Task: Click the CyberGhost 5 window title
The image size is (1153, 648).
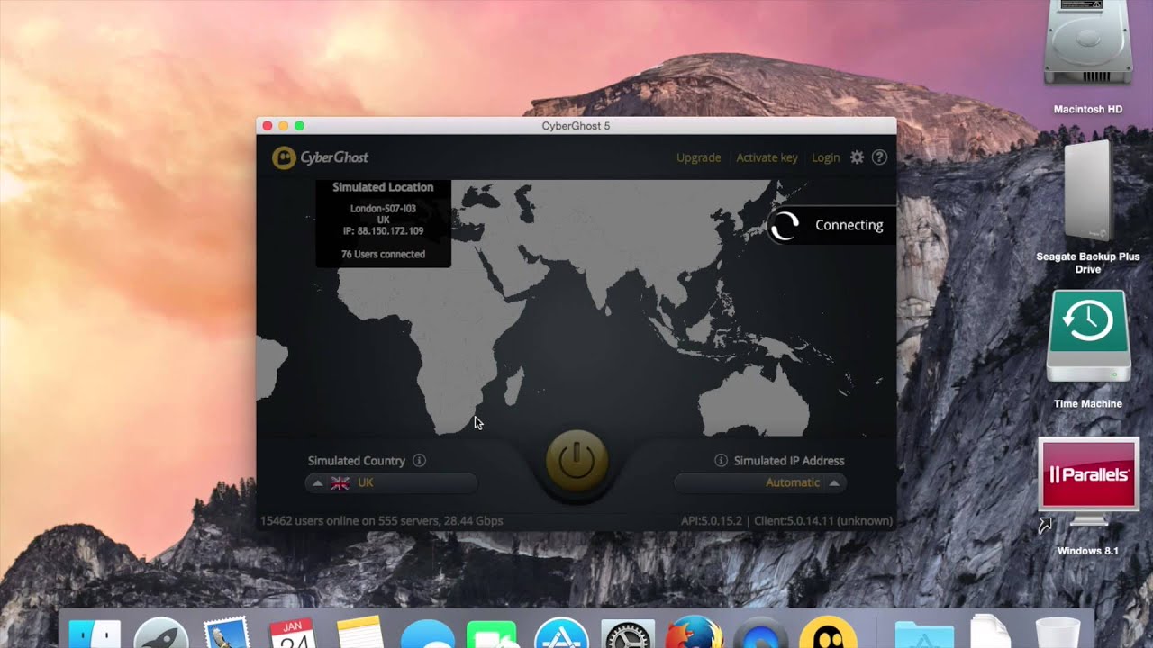Action: pos(576,126)
